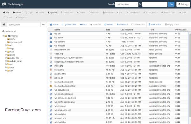Create a new file with +File
191x124 pixels.
6,12
